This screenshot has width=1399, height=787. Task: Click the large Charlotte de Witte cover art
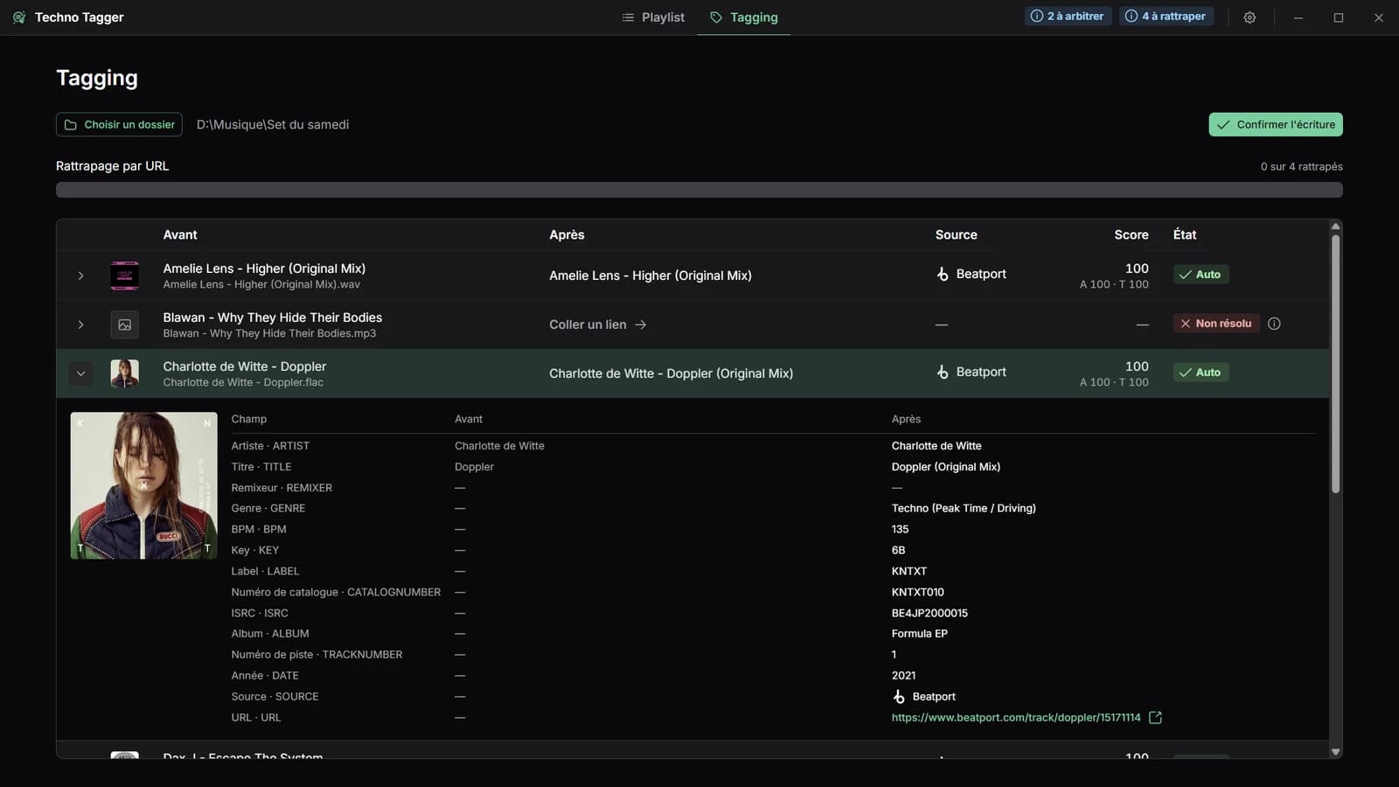click(143, 485)
